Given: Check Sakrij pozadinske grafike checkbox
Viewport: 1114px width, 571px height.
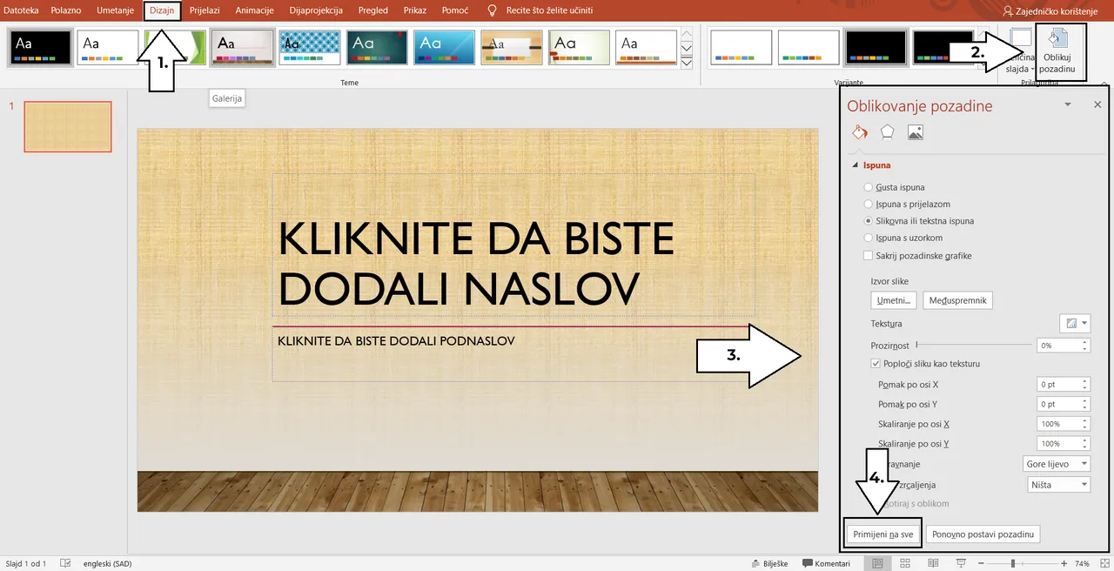Looking at the screenshot, I should click(868, 256).
